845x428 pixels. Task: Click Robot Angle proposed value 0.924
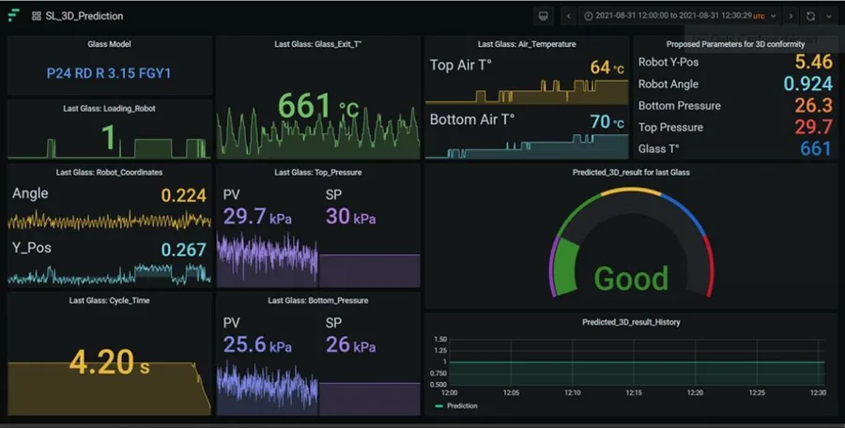click(x=807, y=84)
